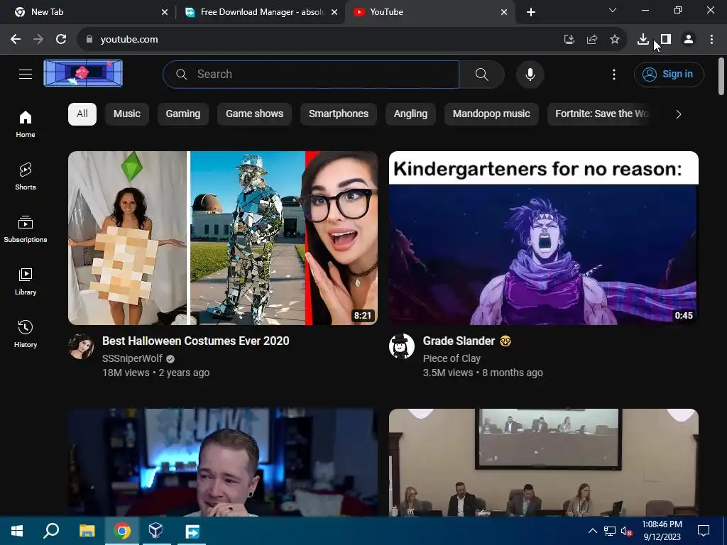The image size is (727, 545).
Task: Open Library in sidebar
Action: pyautogui.click(x=26, y=281)
